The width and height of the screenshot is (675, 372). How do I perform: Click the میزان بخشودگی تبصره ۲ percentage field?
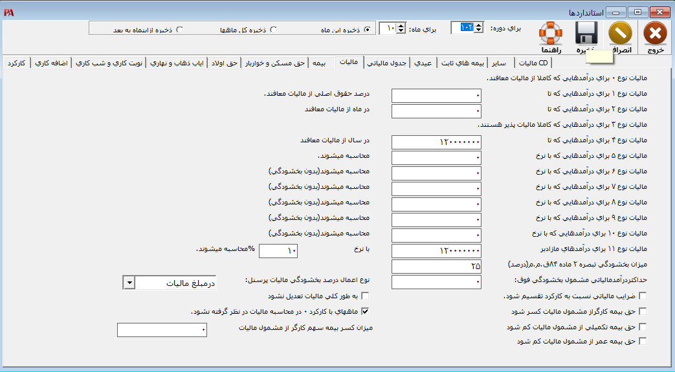(x=437, y=267)
